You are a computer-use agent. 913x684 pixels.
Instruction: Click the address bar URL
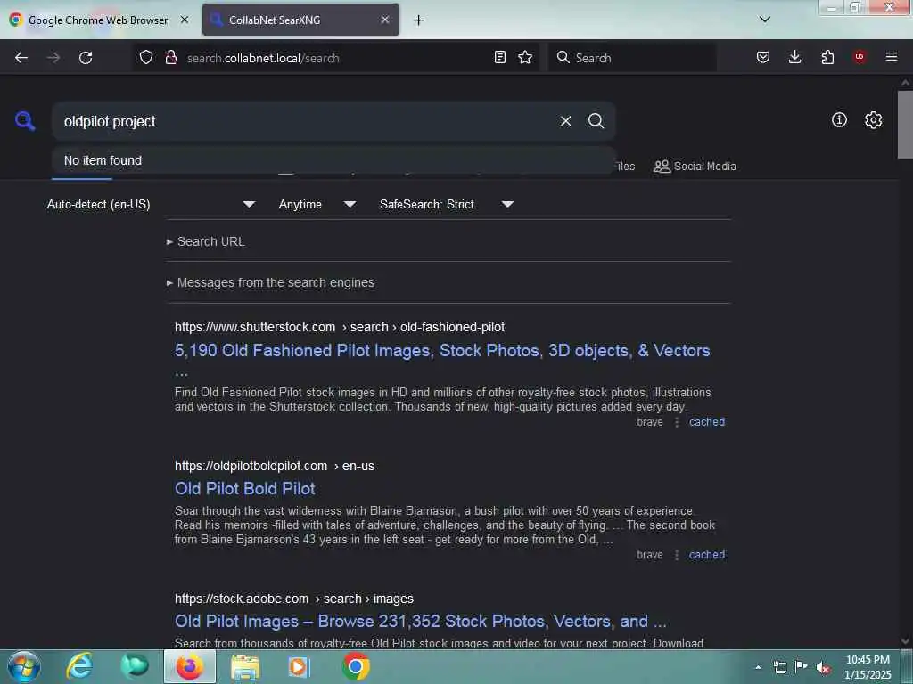pyautogui.click(x=263, y=58)
